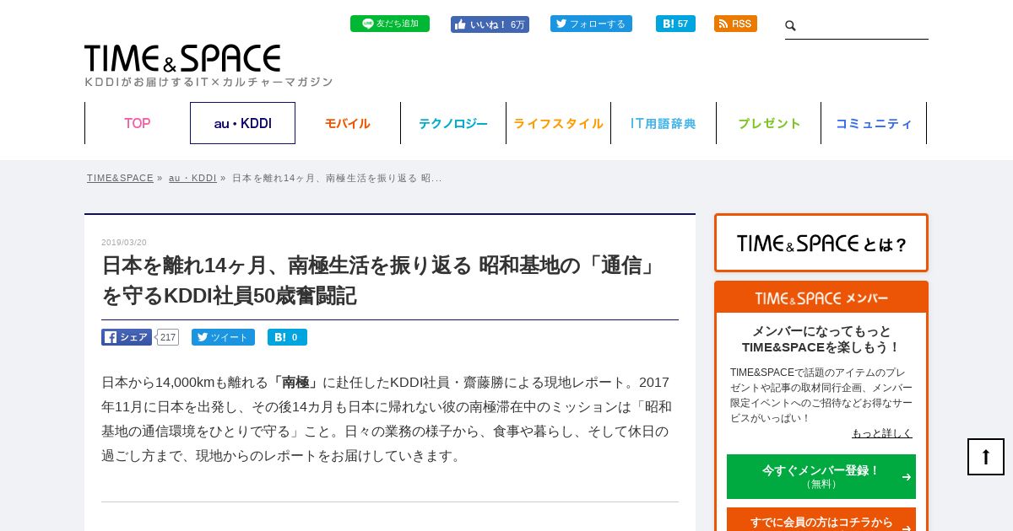Click the Facebook いいね! button
Screen dimensions: 1013x531
click(490, 24)
